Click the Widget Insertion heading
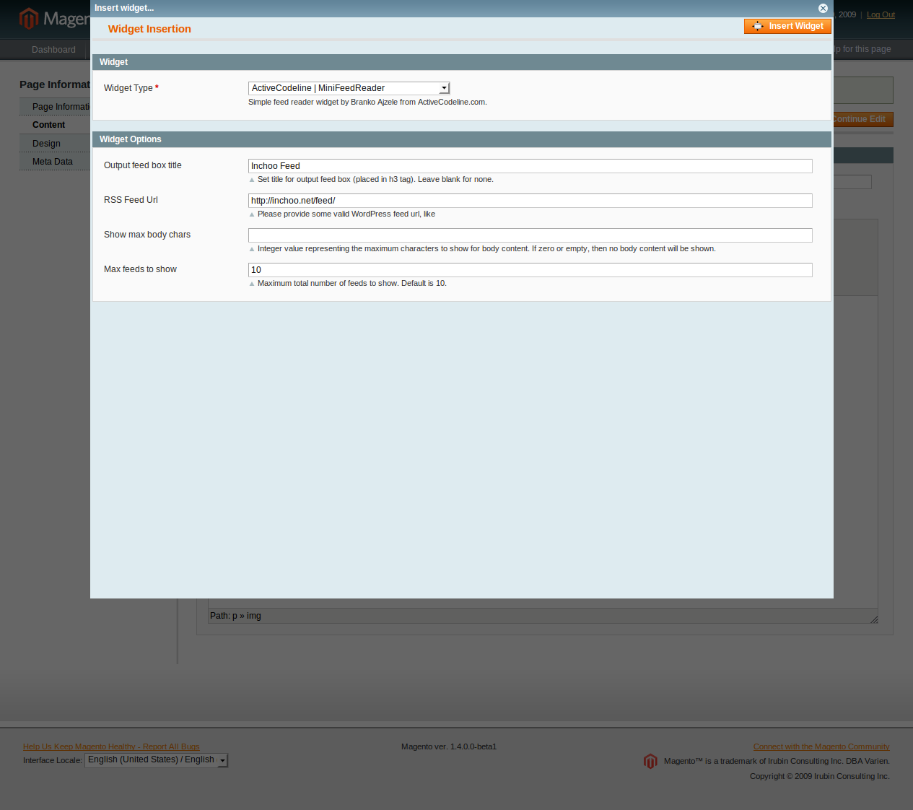This screenshot has height=810, width=913. point(149,29)
